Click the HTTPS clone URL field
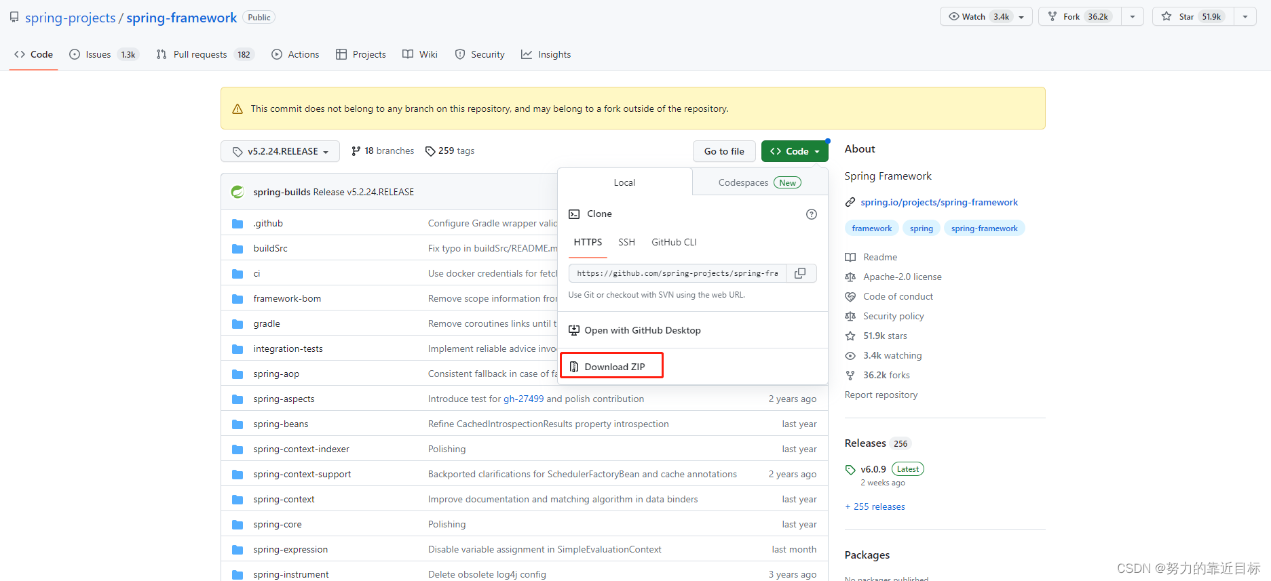This screenshot has width=1271, height=581. click(x=677, y=273)
